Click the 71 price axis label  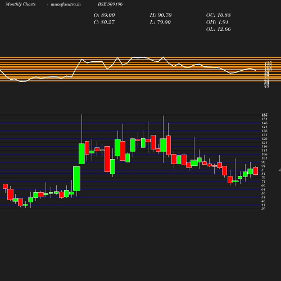pyautogui.click(x=264, y=182)
